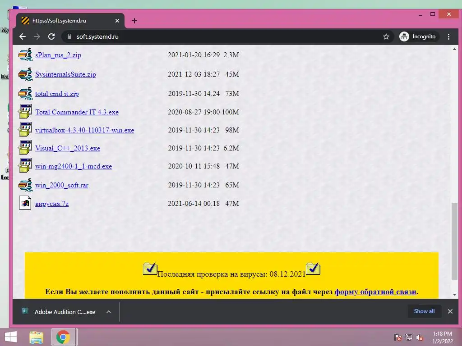
Task: Click the left checkmark icon before virus check text
Action: pos(150,269)
